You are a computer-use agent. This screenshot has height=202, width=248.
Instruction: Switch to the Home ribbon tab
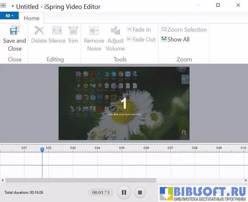tap(32, 18)
